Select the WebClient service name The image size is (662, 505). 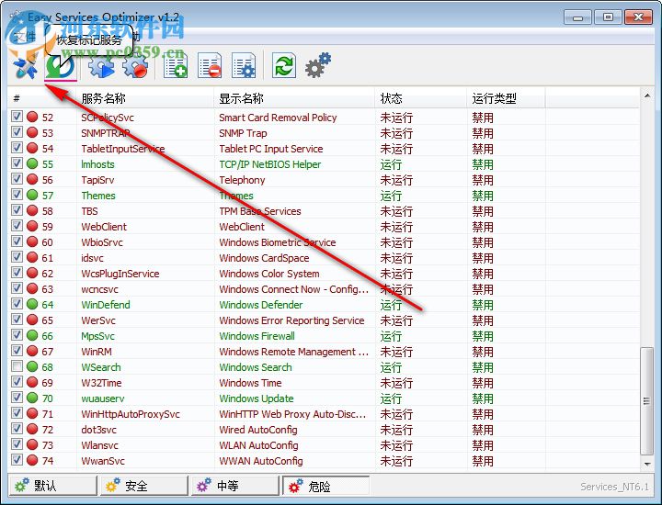click(x=104, y=227)
